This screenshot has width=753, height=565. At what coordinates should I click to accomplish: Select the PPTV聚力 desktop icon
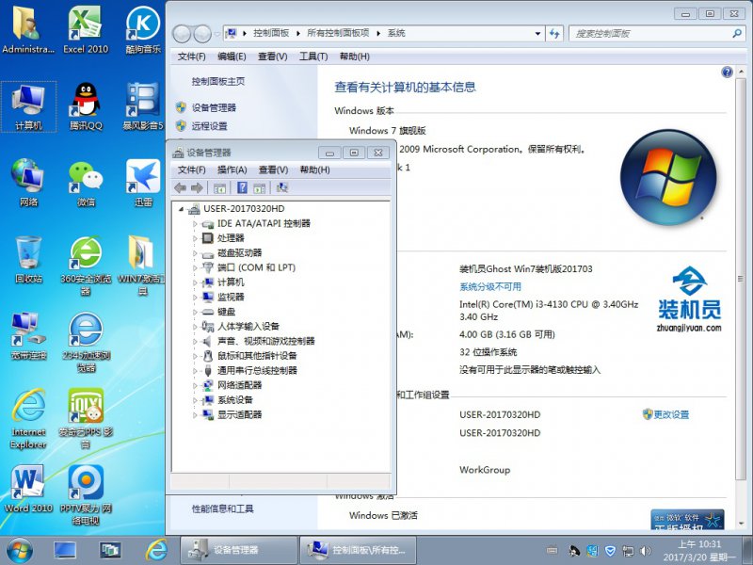pos(86,495)
